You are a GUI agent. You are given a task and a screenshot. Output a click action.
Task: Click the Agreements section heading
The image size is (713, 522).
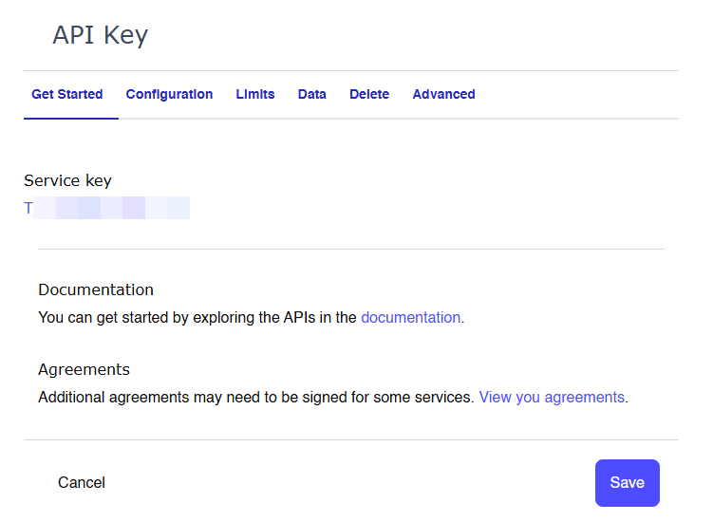point(84,369)
